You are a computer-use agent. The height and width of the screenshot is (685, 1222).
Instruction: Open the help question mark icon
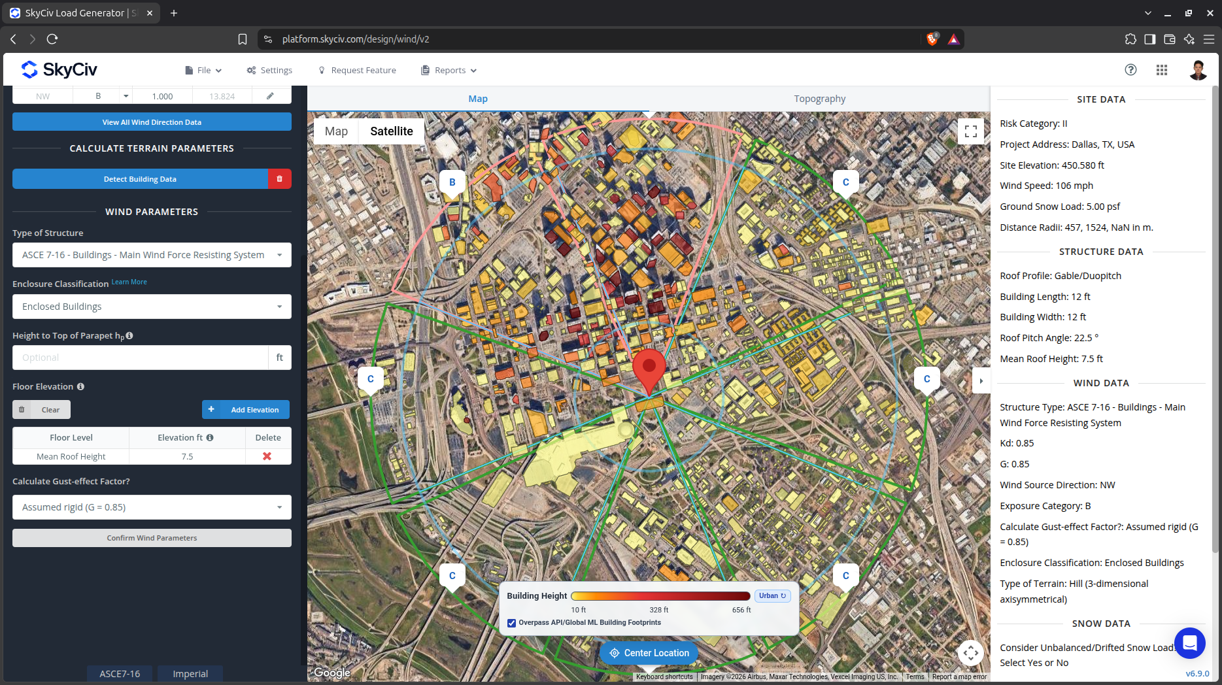tap(1130, 70)
